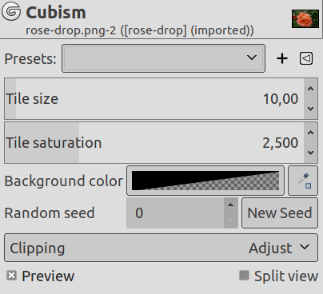Increase Tile saturation with up arrow

(x=310, y=133)
